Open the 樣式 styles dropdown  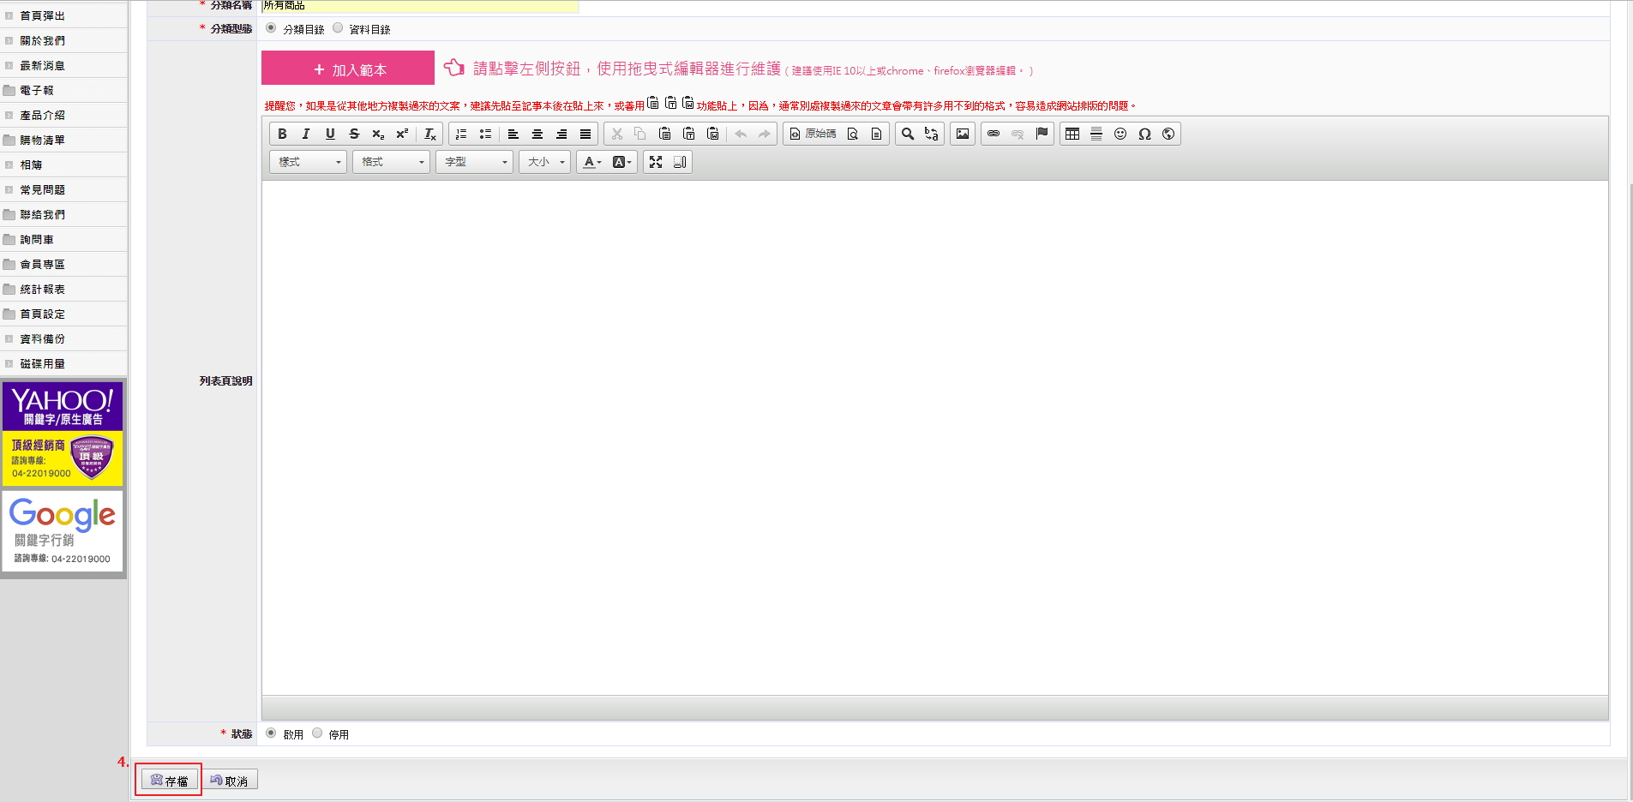pyautogui.click(x=309, y=162)
